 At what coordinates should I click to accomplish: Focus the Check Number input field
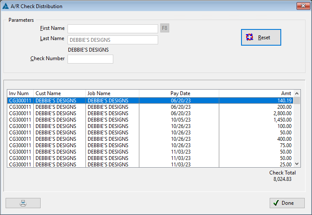tap(90, 59)
